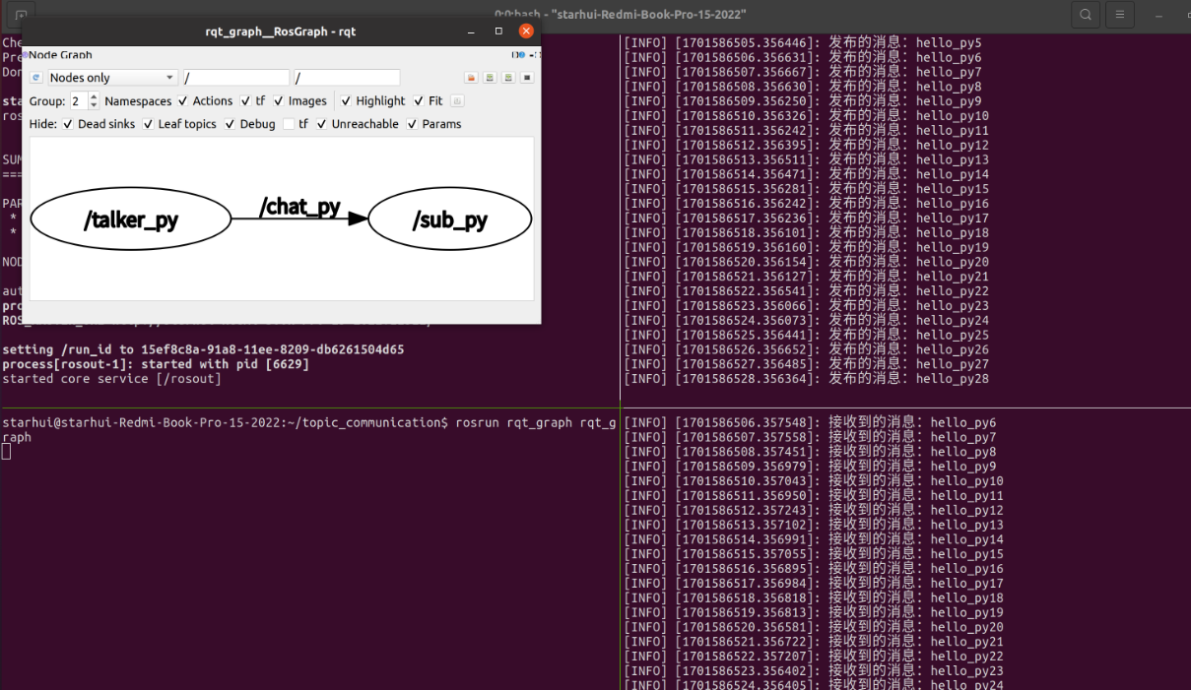Click the setting /run_id terminal line
This screenshot has width=1191, height=690.
point(203,349)
